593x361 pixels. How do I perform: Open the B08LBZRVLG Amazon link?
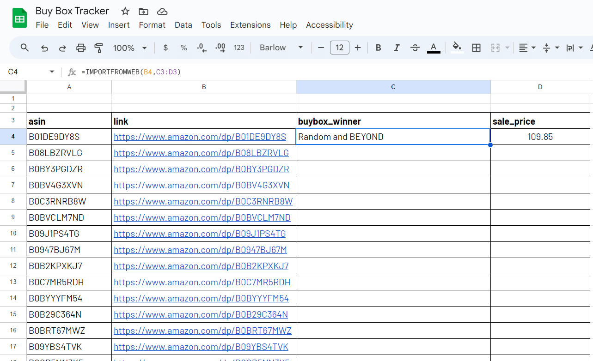[201, 153]
